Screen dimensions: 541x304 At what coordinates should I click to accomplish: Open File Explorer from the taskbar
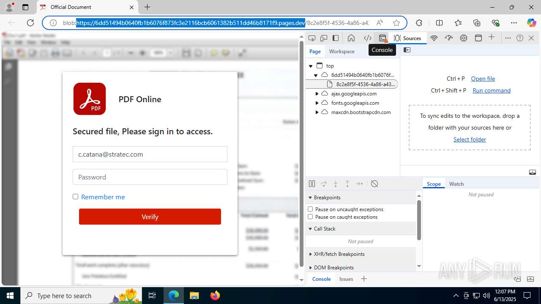tap(194, 296)
